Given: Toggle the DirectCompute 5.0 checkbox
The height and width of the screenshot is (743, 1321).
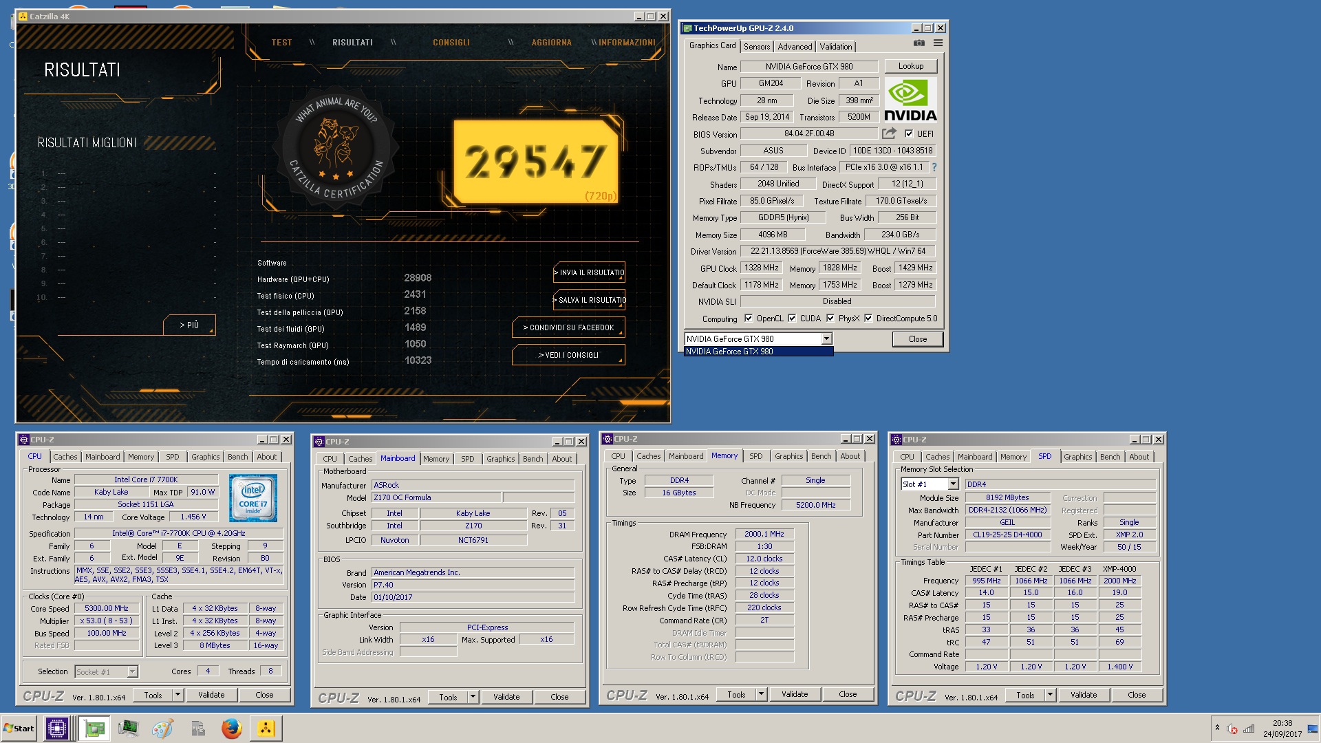Looking at the screenshot, I should (x=868, y=319).
